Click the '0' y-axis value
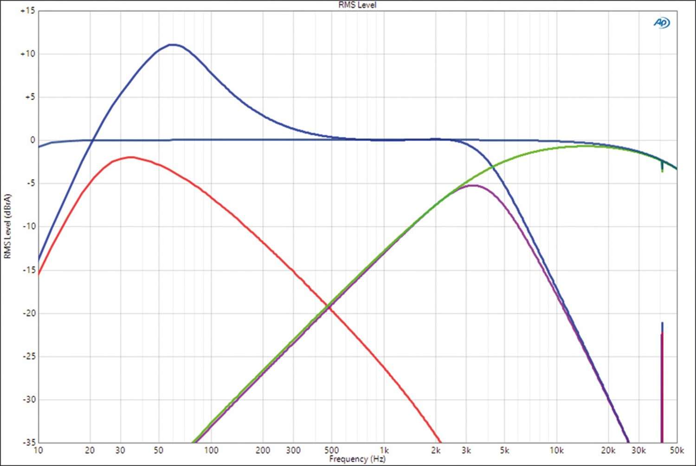 32,140
